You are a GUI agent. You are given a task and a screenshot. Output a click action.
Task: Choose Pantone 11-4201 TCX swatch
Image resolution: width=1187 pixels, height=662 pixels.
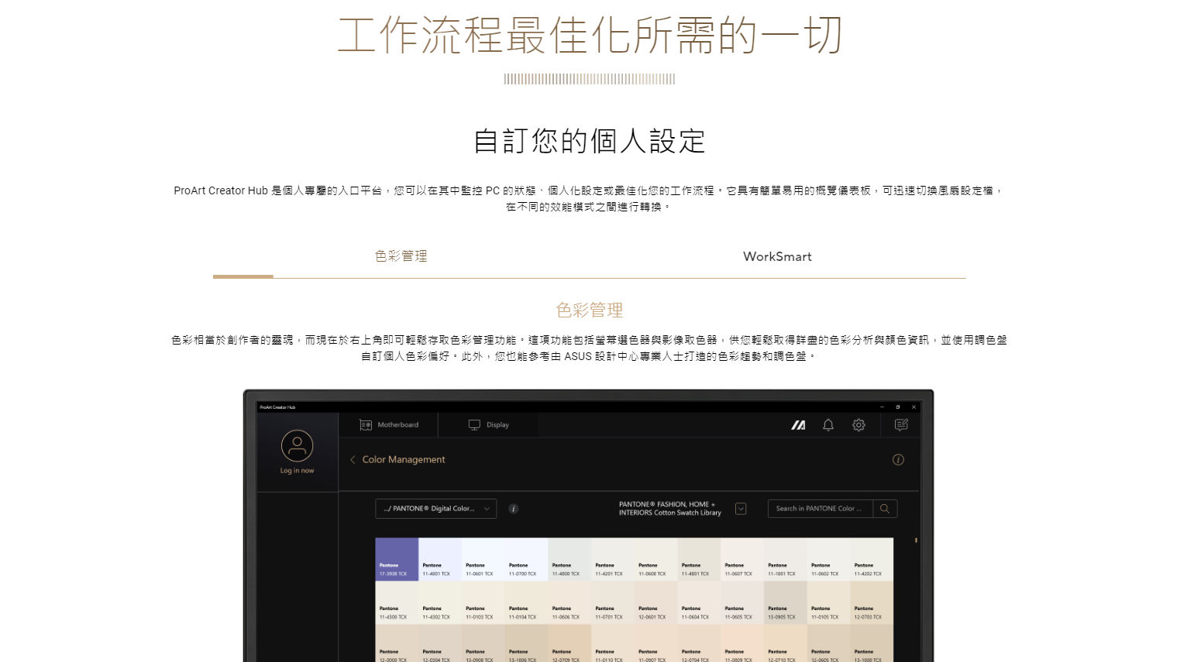point(613,560)
